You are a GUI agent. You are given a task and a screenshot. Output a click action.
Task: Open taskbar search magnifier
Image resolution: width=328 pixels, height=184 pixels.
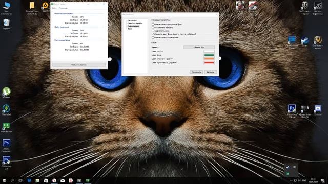pyautogui.click(x=12, y=180)
